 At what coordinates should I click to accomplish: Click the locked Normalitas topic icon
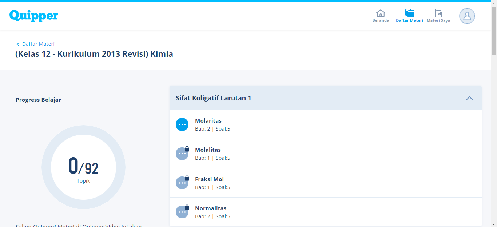click(182, 212)
